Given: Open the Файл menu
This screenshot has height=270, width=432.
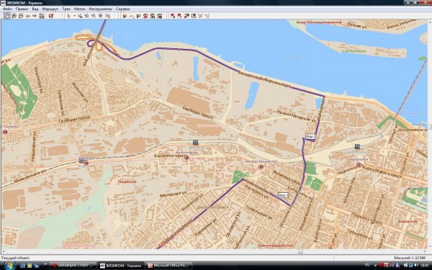Looking at the screenshot, I should coord(7,9).
